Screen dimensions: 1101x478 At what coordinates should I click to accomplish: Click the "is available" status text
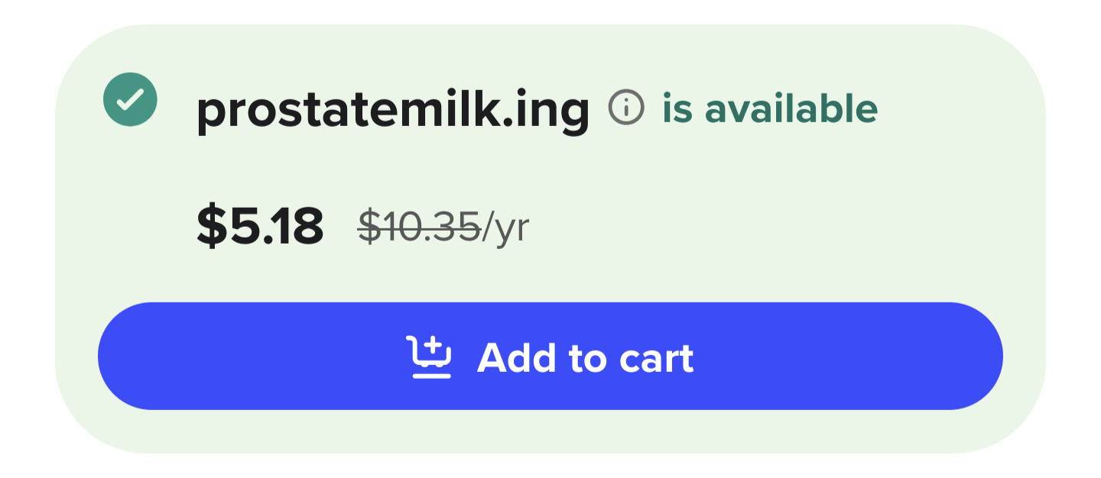click(x=770, y=108)
